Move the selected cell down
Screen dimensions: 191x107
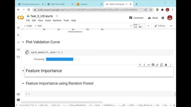coord(144,65)
